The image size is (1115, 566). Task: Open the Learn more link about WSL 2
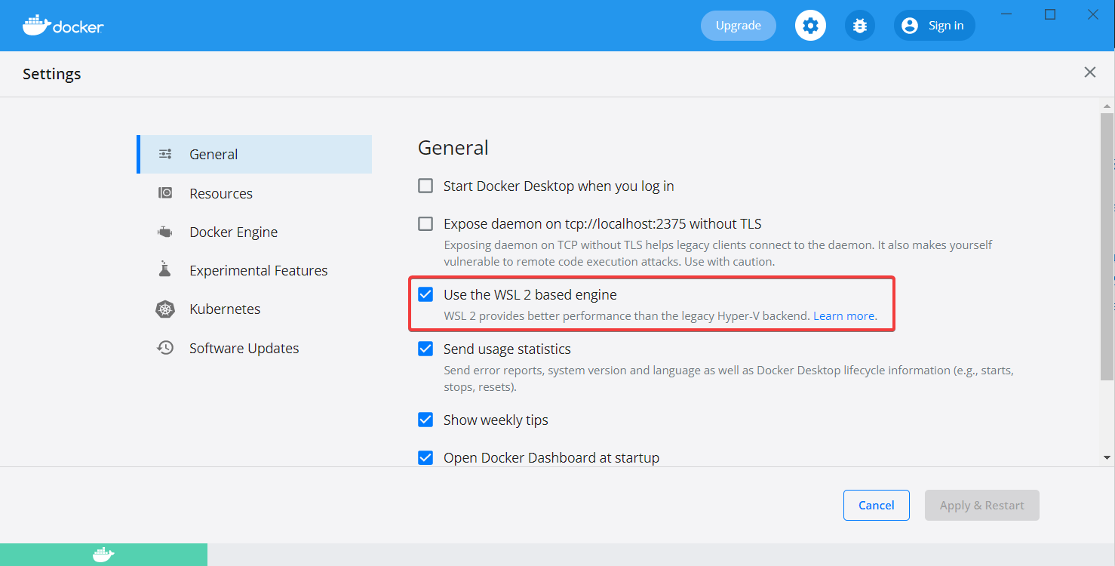coord(843,315)
